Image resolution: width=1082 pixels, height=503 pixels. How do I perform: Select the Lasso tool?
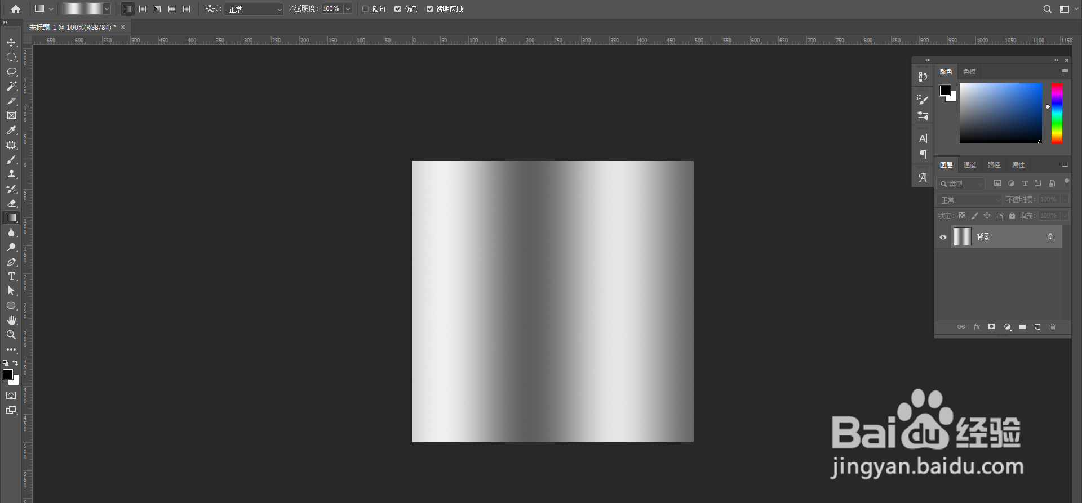click(x=11, y=72)
